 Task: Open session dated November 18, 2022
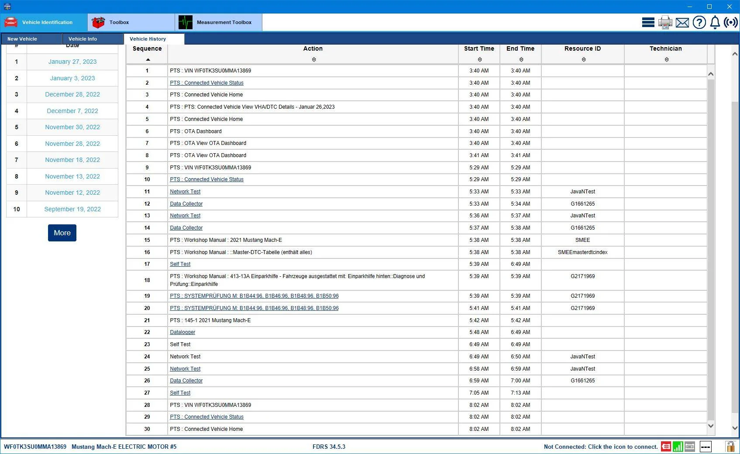[72, 160]
